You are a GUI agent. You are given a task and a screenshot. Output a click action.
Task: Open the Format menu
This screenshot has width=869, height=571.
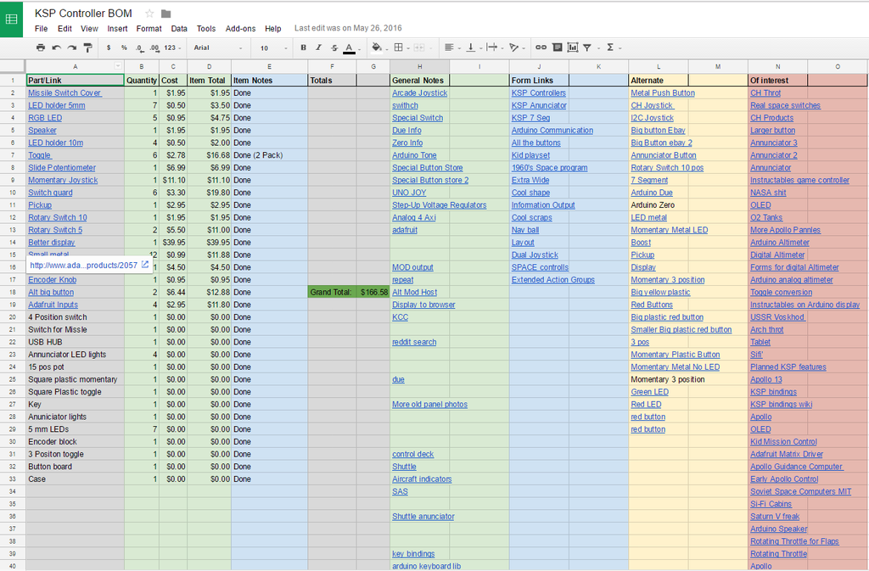(x=149, y=29)
